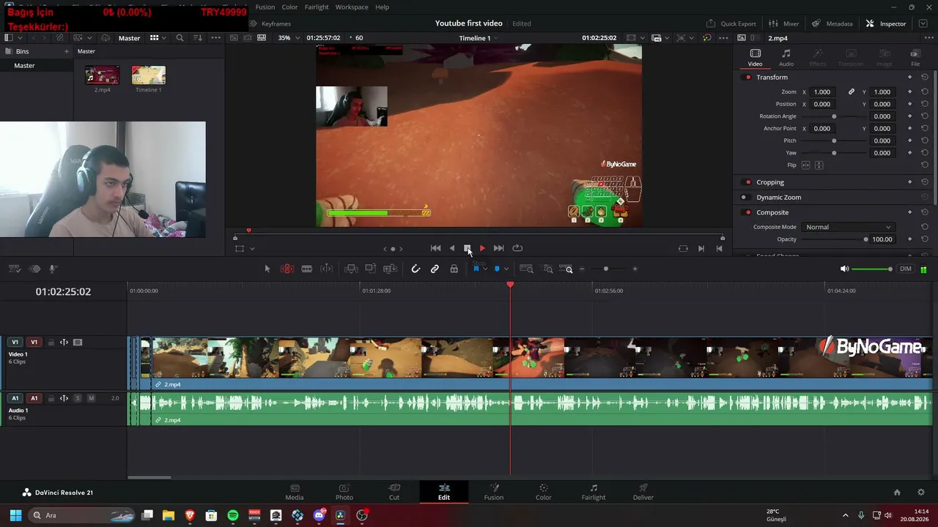The height and width of the screenshot is (527, 938).
Task: Open the marker color dropdown arrow
Action: click(x=506, y=269)
